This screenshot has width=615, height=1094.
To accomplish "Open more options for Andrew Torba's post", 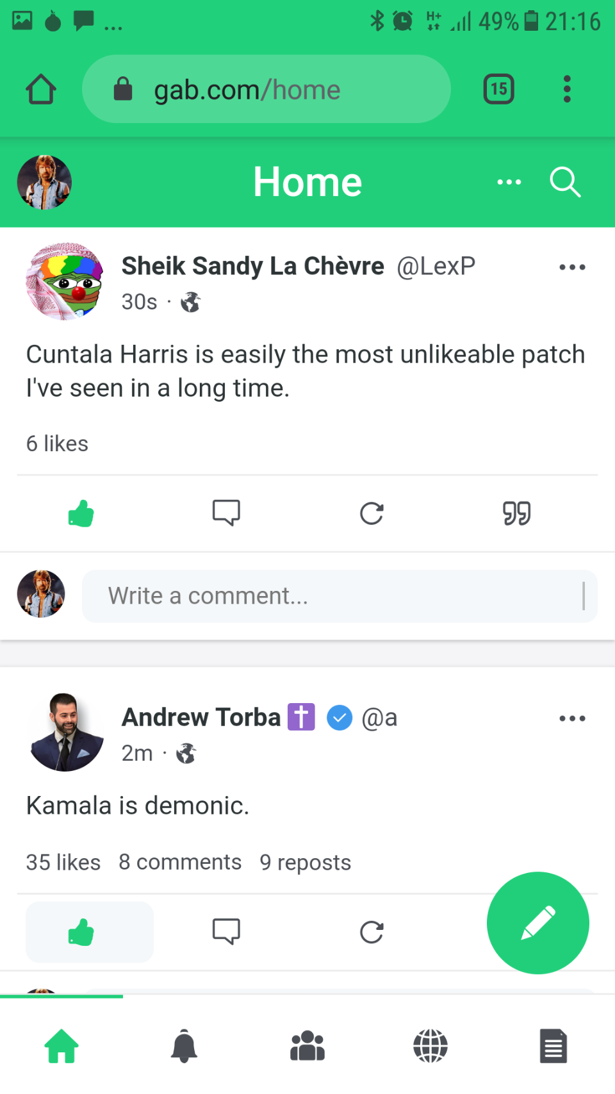I will (x=572, y=718).
